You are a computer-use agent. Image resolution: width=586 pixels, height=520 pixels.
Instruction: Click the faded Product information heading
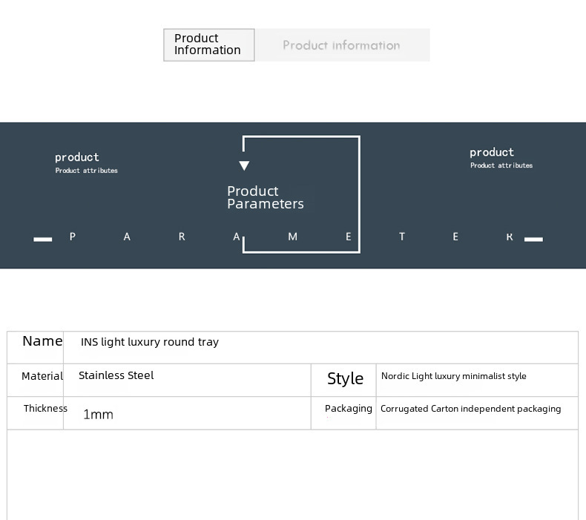click(x=341, y=45)
